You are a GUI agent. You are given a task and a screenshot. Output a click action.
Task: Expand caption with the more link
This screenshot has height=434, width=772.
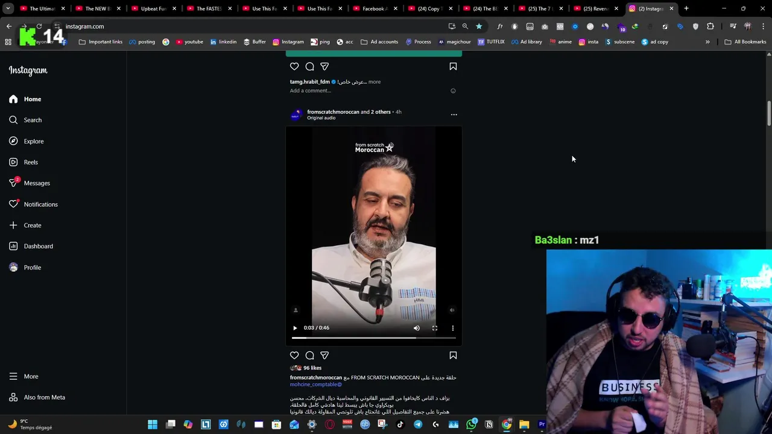point(375,82)
